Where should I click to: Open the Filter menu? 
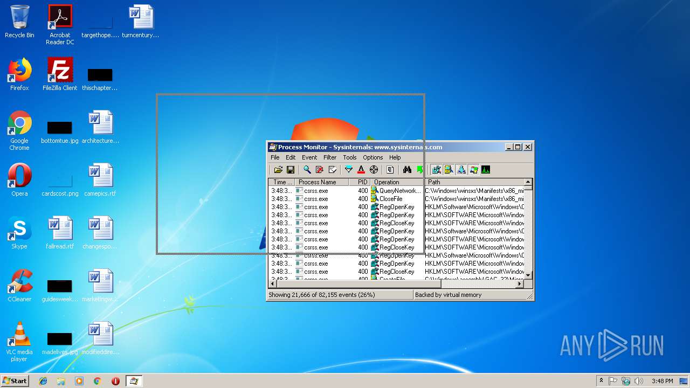[330, 157]
